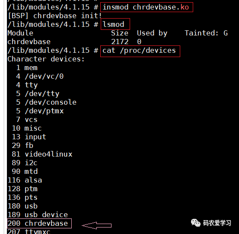
Task: Click the pink arrow pointing at chrdevbase
Action: click(97, 225)
